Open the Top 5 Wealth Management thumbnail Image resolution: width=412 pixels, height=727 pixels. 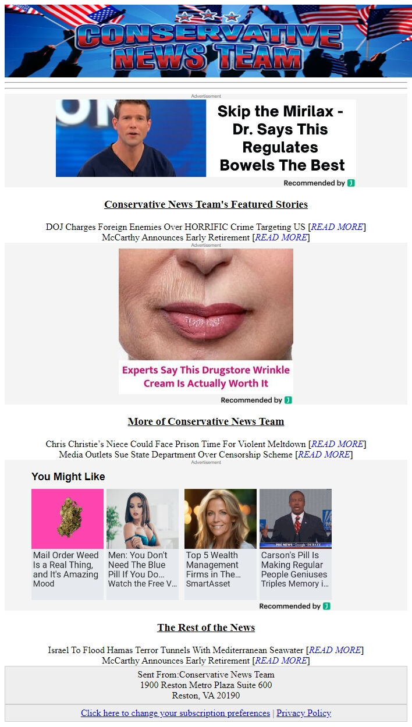[221, 519]
